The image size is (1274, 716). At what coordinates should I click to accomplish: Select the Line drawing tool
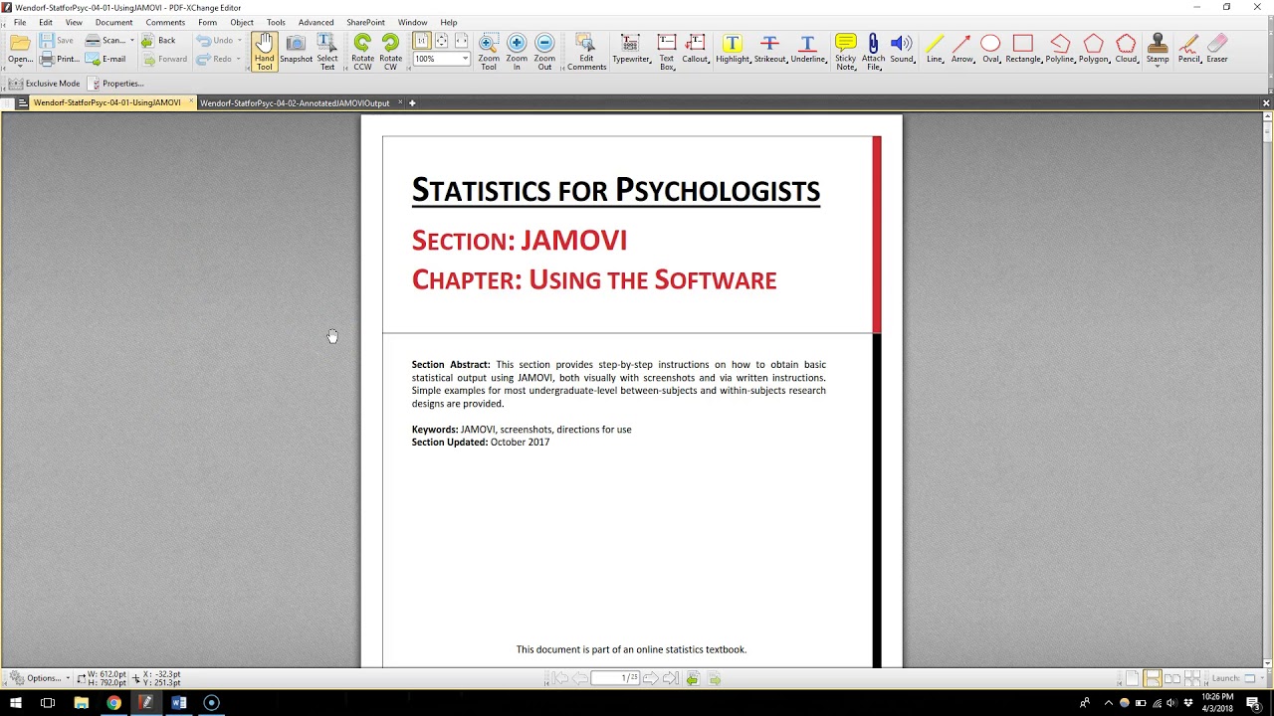pyautogui.click(x=935, y=50)
